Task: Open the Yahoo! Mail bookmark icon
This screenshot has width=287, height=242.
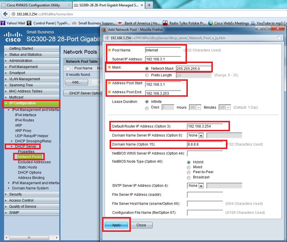Action: tap(3, 23)
